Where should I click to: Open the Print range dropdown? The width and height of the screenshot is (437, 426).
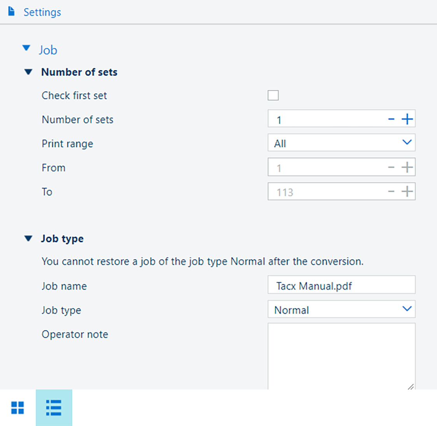pyautogui.click(x=341, y=143)
